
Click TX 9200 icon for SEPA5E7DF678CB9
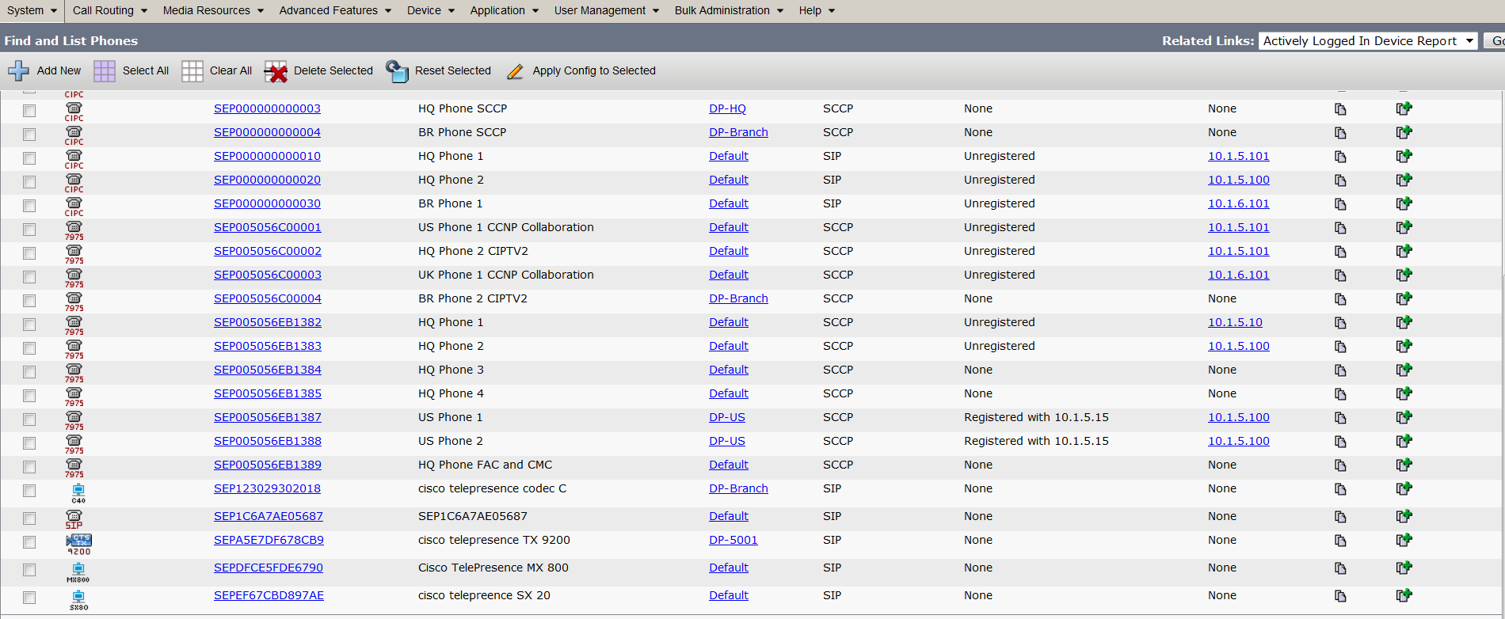tap(78, 544)
